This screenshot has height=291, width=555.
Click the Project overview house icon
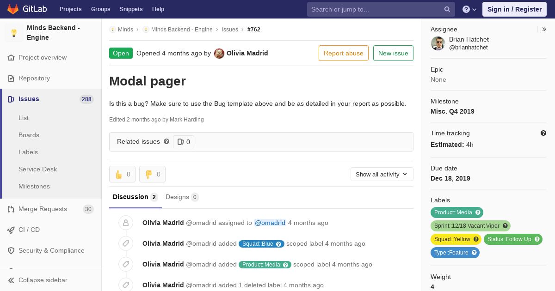pyautogui.click(x=11, y=58)
